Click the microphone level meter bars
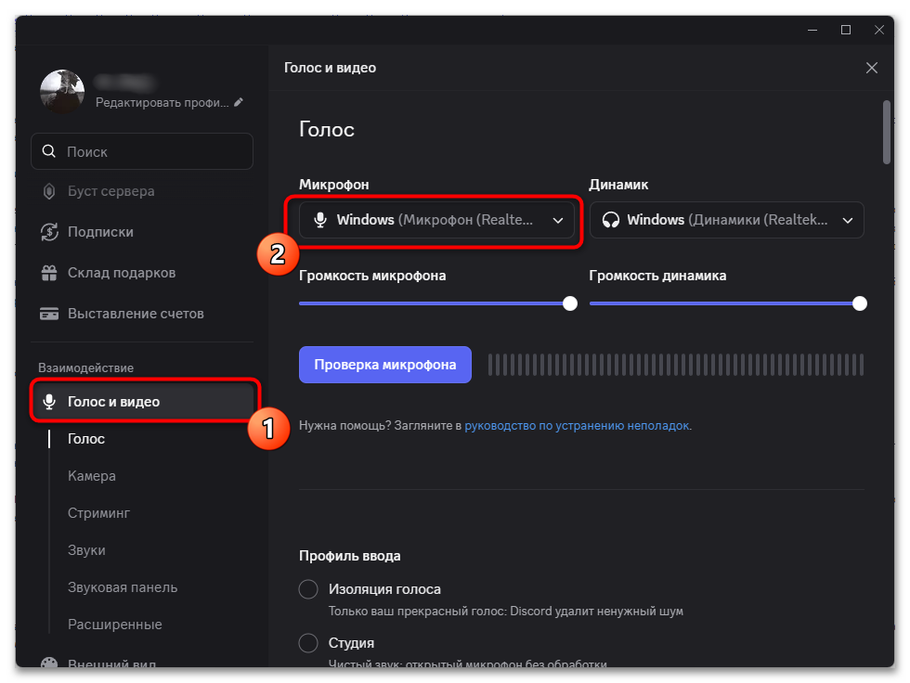910x683 pixels. (x=676, y=365)
